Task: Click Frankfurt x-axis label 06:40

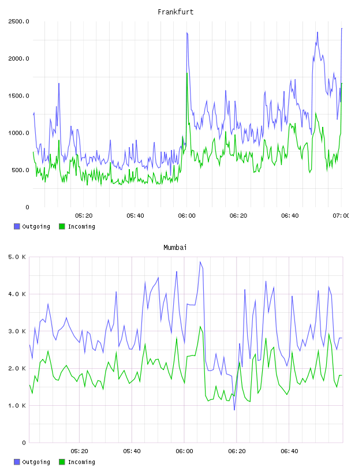Action: [290, 216]
